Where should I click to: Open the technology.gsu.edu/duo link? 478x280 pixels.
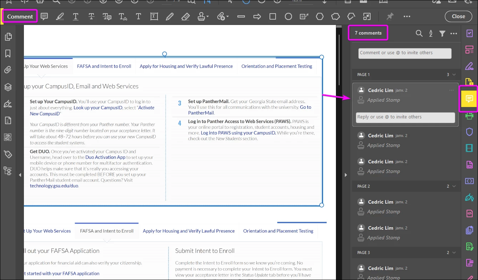(x=54, y=186)
